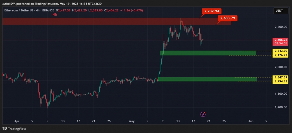This screenshot has width=292, height=133.
Task: Click the Jun label on time axis
Action: pos(251,121)
